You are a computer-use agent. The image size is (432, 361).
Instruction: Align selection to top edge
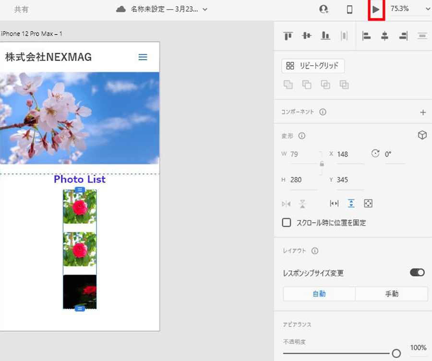[288, 36]
